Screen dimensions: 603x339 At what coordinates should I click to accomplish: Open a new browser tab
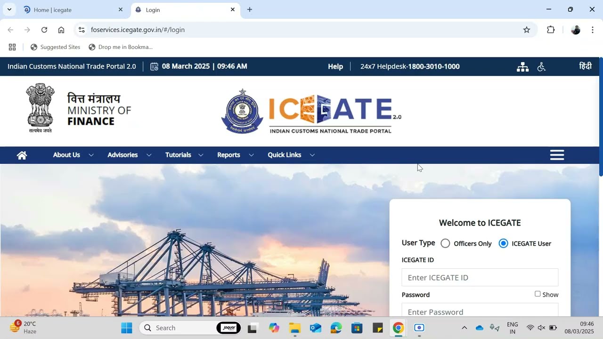coord(250,9)
